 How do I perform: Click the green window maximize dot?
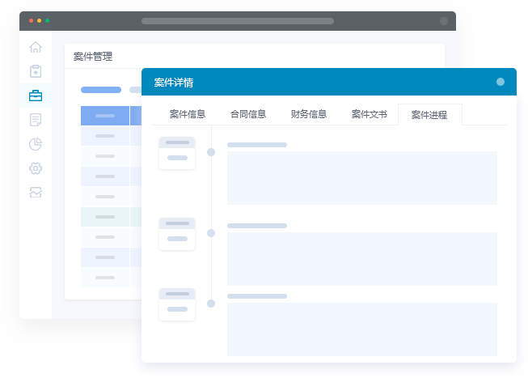47,20
